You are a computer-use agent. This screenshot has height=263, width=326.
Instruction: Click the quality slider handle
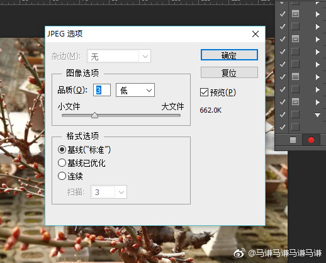click(x=95, y=115)
